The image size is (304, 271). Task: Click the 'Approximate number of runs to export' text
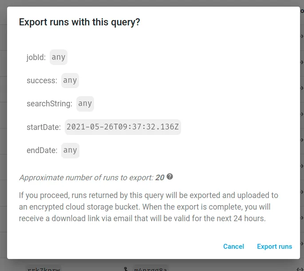[87, 178]
